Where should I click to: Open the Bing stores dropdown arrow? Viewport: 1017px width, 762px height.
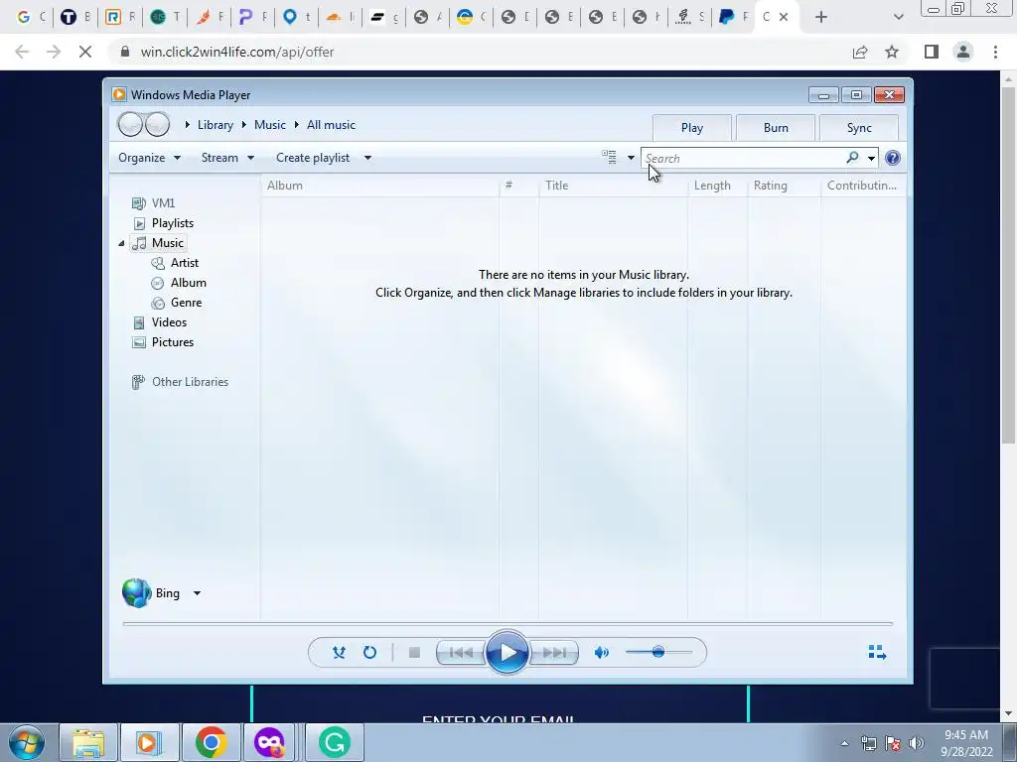[x=197, y=593]
